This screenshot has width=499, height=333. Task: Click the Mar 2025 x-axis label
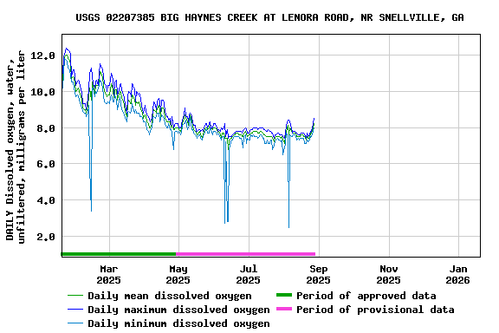[x=109, y=274]
